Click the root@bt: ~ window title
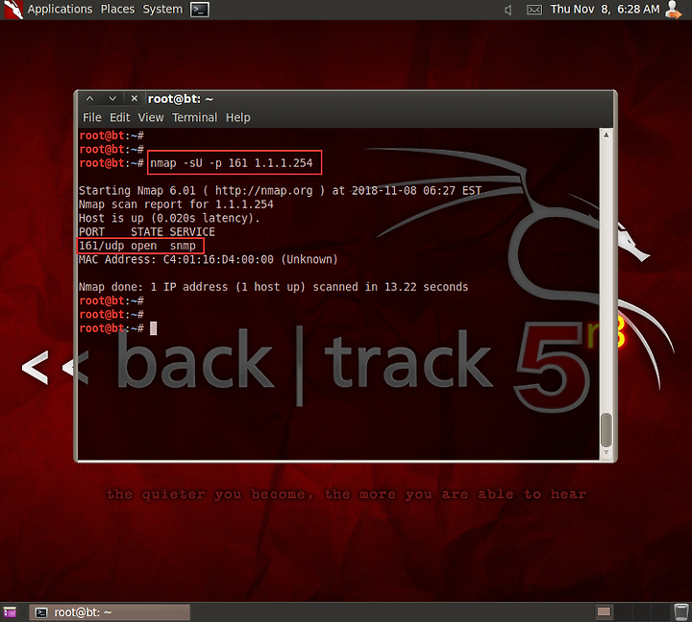 [x=180, y=99]
